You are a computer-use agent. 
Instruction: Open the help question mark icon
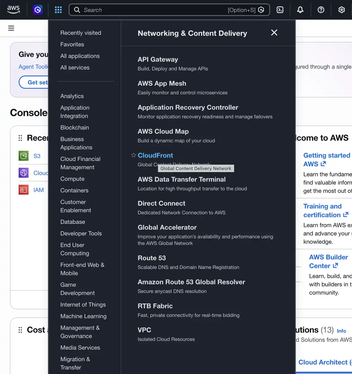[321, 10]
